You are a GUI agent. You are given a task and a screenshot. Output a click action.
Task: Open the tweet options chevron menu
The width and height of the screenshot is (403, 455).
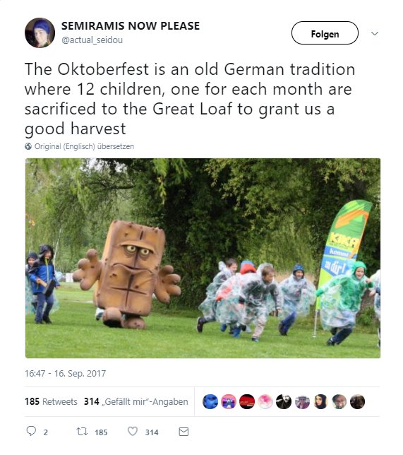point(375,33)
